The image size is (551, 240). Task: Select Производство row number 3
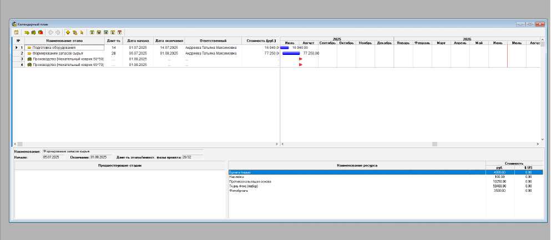(146, 59)
